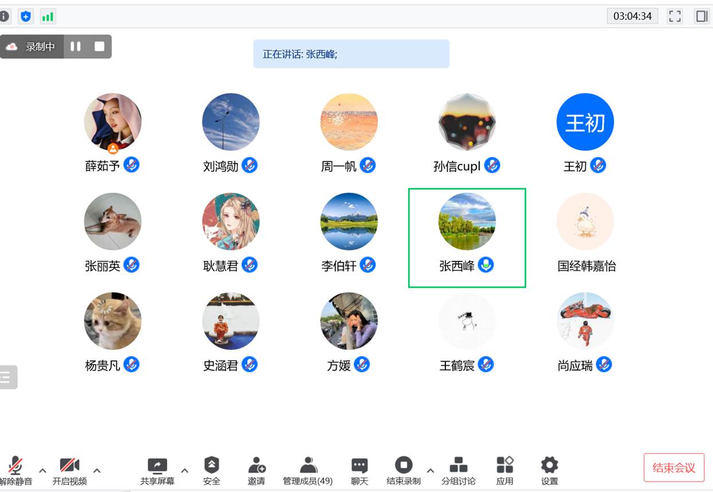Open the Security (安全) shield icon
Viewport: 713px width, 492px height.
pos(211,465)
